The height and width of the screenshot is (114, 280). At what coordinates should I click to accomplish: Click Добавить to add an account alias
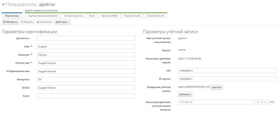185,94
